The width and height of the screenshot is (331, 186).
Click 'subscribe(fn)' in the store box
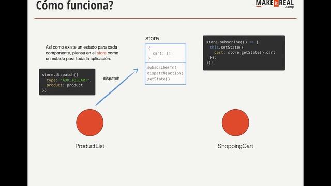162,67
